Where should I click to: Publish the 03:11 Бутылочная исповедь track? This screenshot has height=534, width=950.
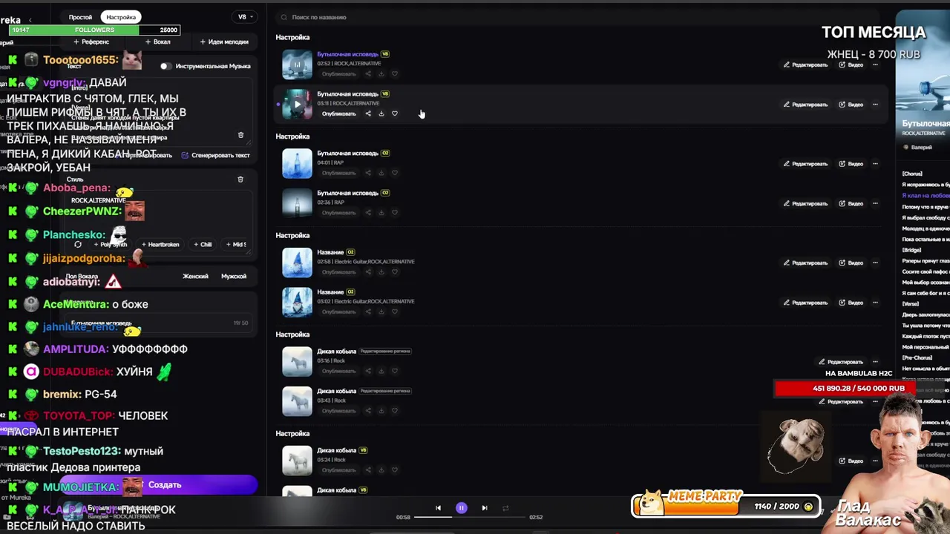point(338,113)
